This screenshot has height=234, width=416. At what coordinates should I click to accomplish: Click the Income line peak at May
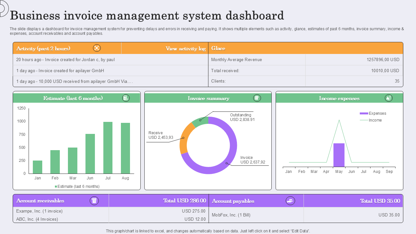pyautogui.click(x=339, y=120)
